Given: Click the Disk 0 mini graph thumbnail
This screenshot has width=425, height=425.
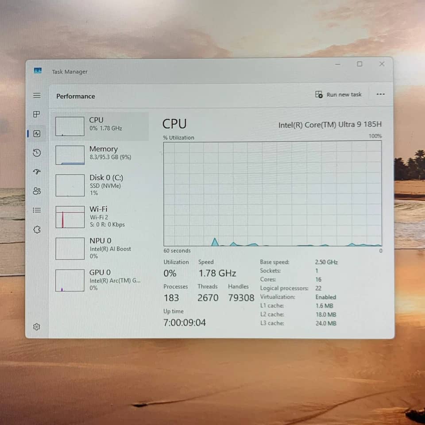Looking at the screenshot, I should pyautogui.click(x=70, y=185).
